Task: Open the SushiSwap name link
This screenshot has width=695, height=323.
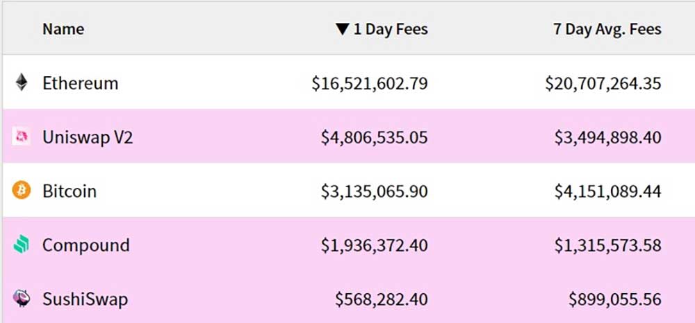Action: click(x=85, y=299)
